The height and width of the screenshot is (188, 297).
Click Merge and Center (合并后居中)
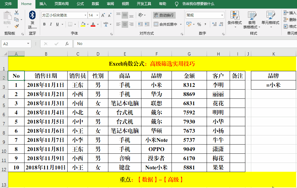coord(166,24)
